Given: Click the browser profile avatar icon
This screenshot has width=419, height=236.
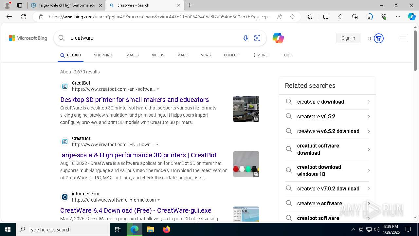Looking at the screenshot, I should click(x=7, y=5).
